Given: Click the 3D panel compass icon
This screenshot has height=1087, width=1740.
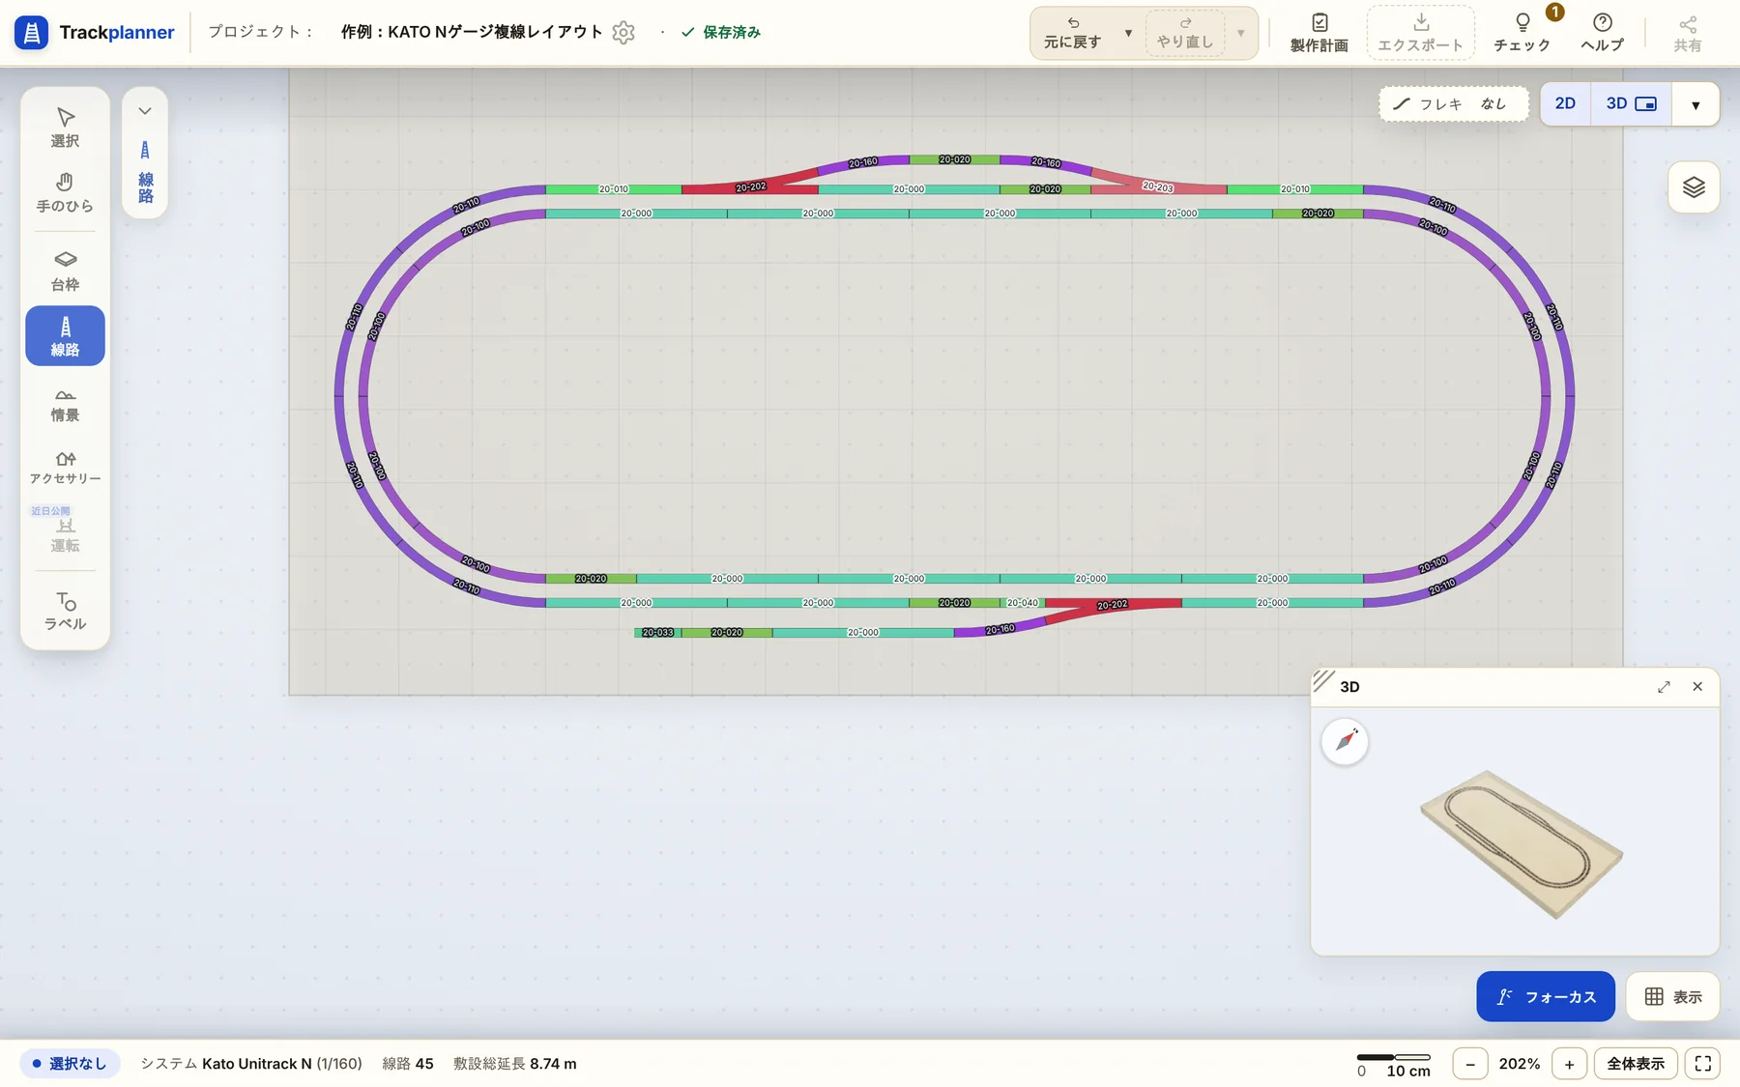Looking at the screenshot, I should (x=1346, y=741).
